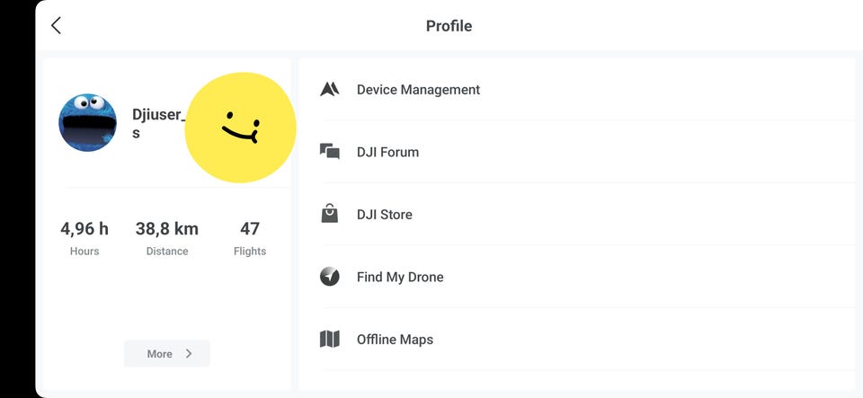Image resolution: width=863 pixels, height=398 pixels.
Task: Tap the 47 flights count
Action: tap(250, 229)
